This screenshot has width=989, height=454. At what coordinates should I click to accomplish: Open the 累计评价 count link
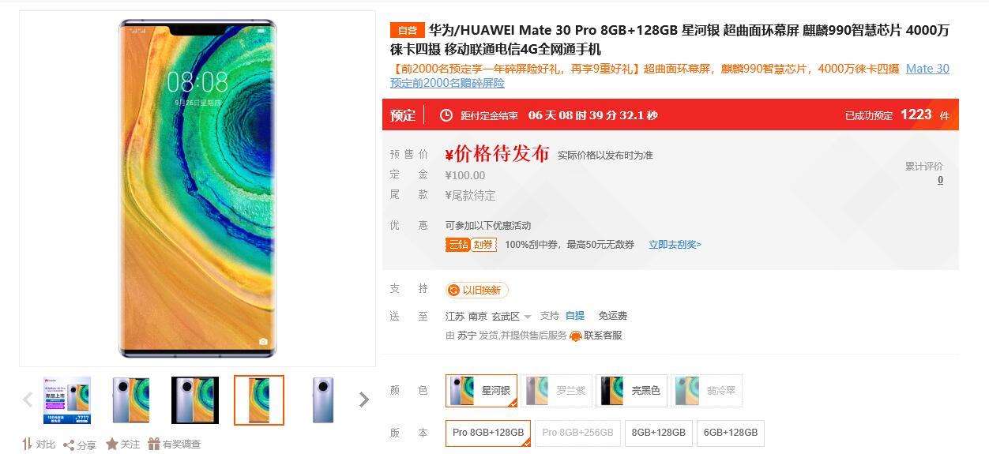[x=940, y=180]
